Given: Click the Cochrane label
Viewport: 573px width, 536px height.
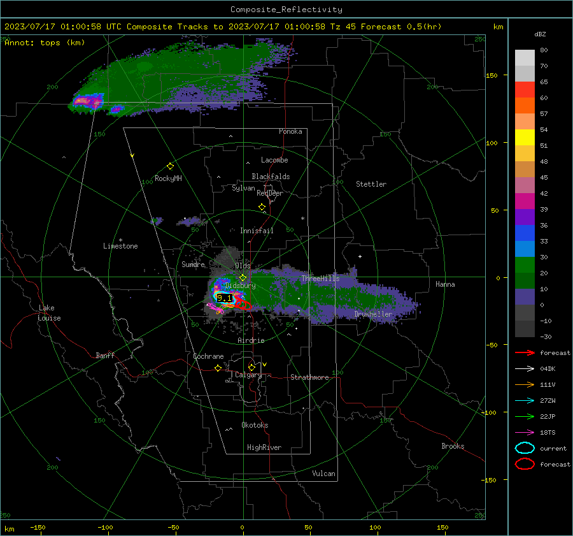Looking at the screenshot, I should 208,356.
